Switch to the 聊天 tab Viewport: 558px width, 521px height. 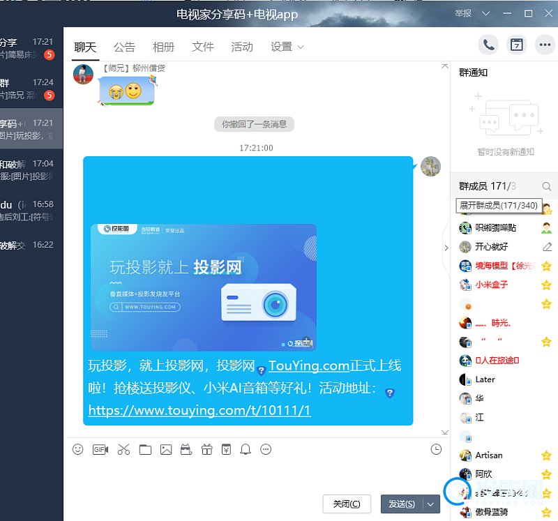85,47
